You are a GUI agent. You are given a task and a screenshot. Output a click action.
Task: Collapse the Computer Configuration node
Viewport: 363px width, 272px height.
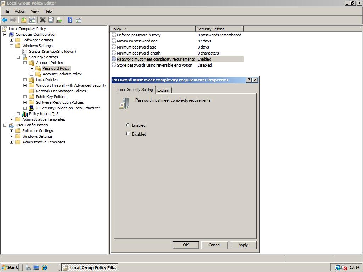point(5,34)
